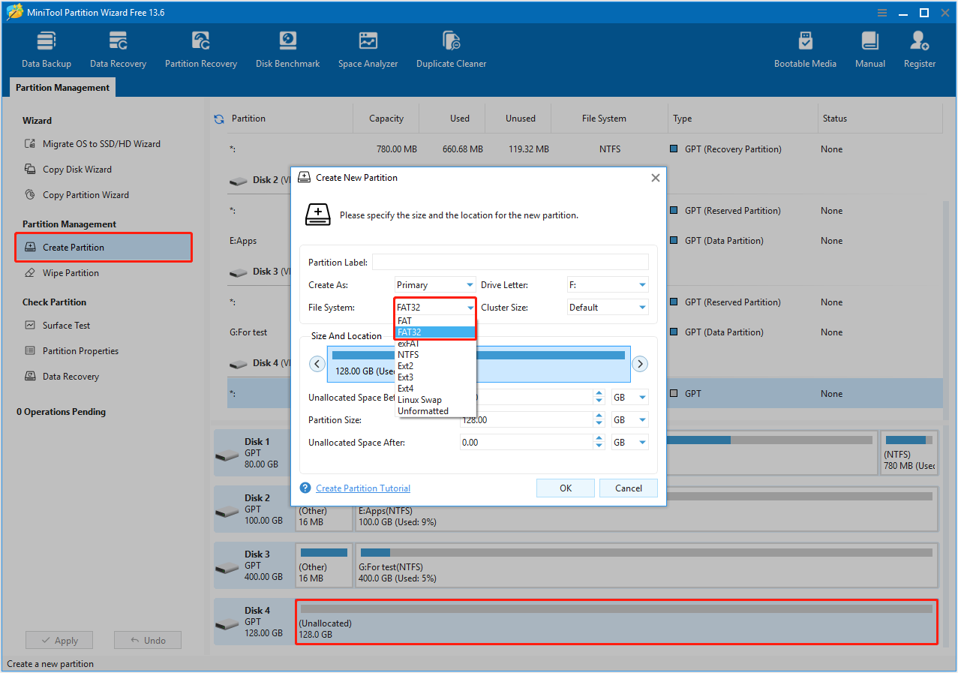The image size is (958, 673).
Task: Click Unallocated Space After value field
Action: pyautogui.click(x=526, y=443)
